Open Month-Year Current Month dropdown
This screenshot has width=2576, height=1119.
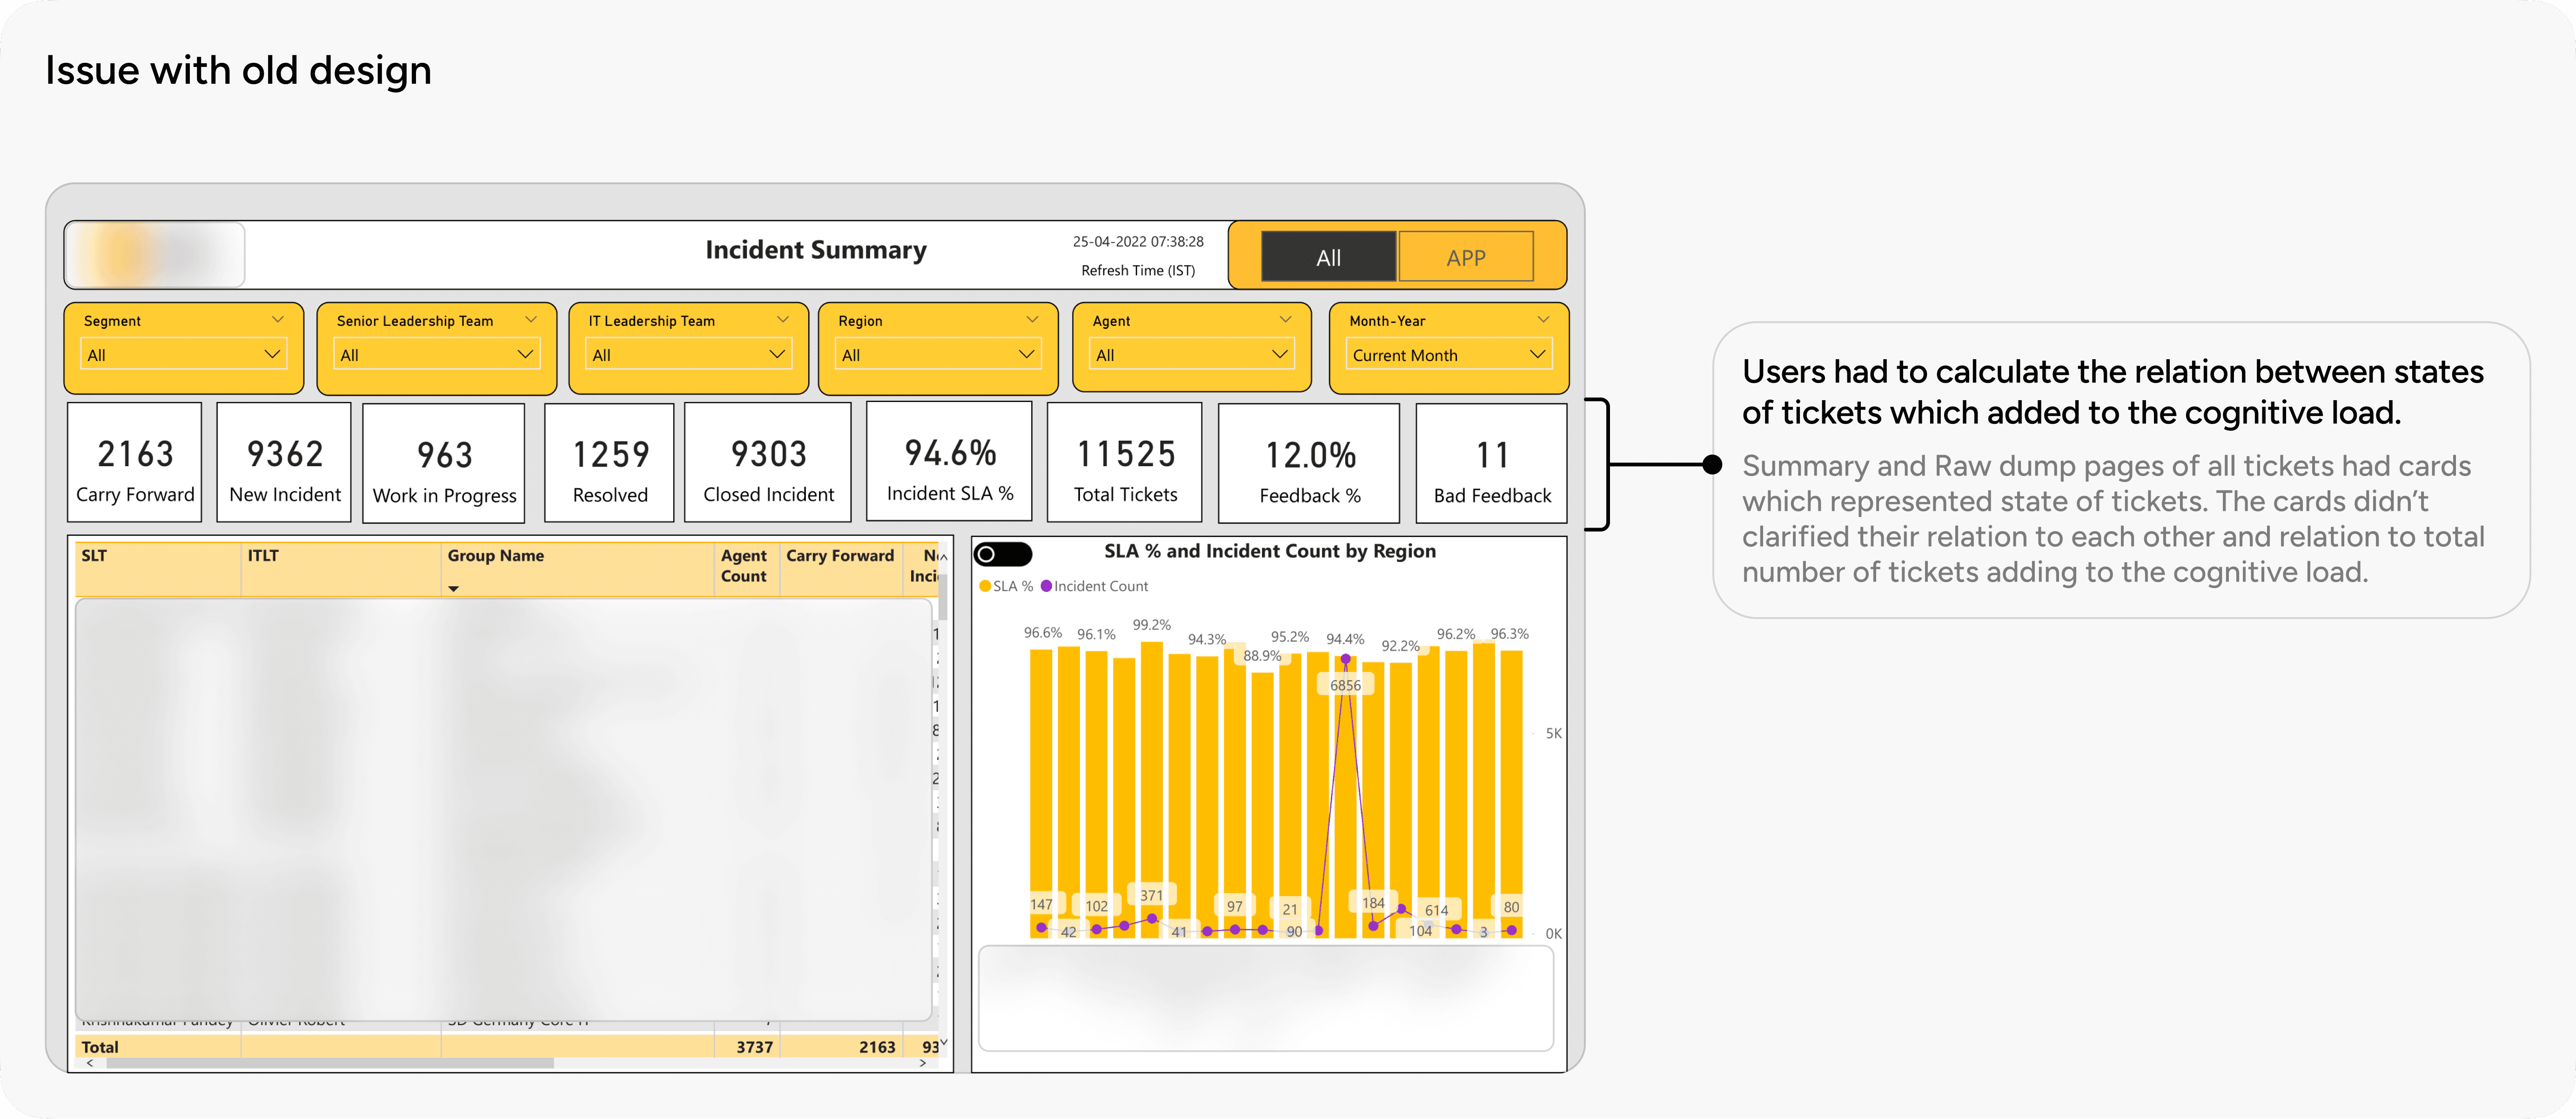pos(1448,354)
